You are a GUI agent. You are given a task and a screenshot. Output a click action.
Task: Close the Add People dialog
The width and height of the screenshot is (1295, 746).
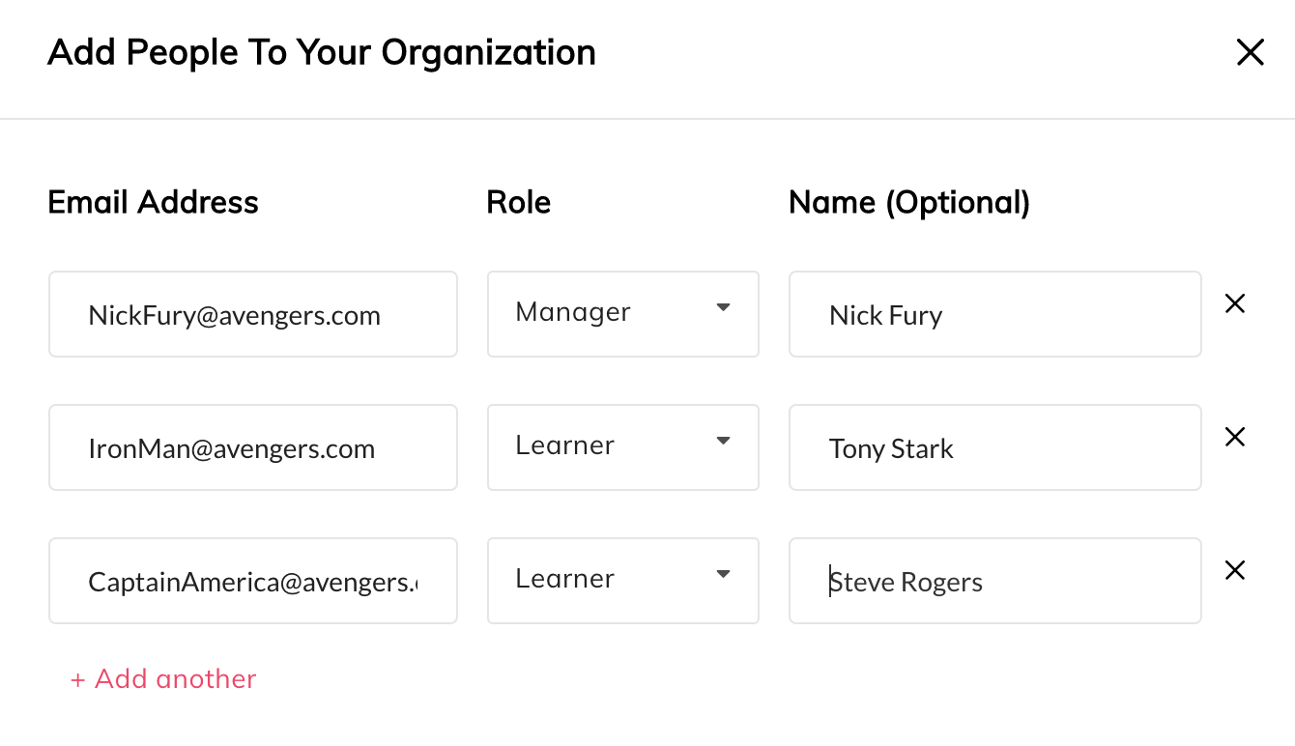pos(1250,53)
